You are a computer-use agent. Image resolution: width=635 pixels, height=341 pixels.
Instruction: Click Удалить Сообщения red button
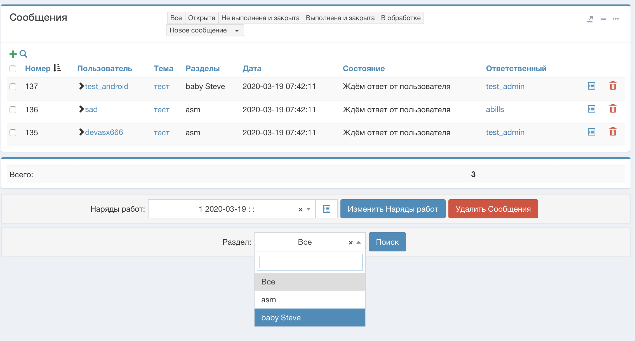pos(493,209)
